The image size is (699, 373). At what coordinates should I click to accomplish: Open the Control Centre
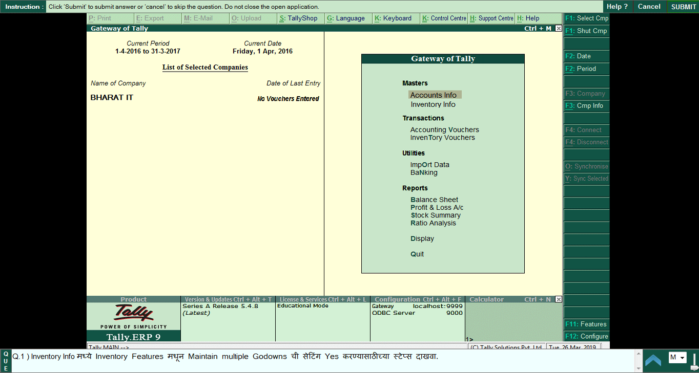[444, 18]
